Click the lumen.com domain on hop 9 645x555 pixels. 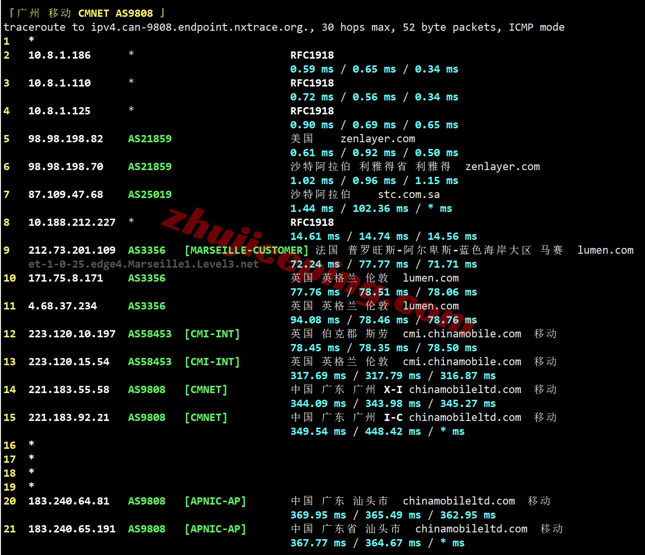605,250
